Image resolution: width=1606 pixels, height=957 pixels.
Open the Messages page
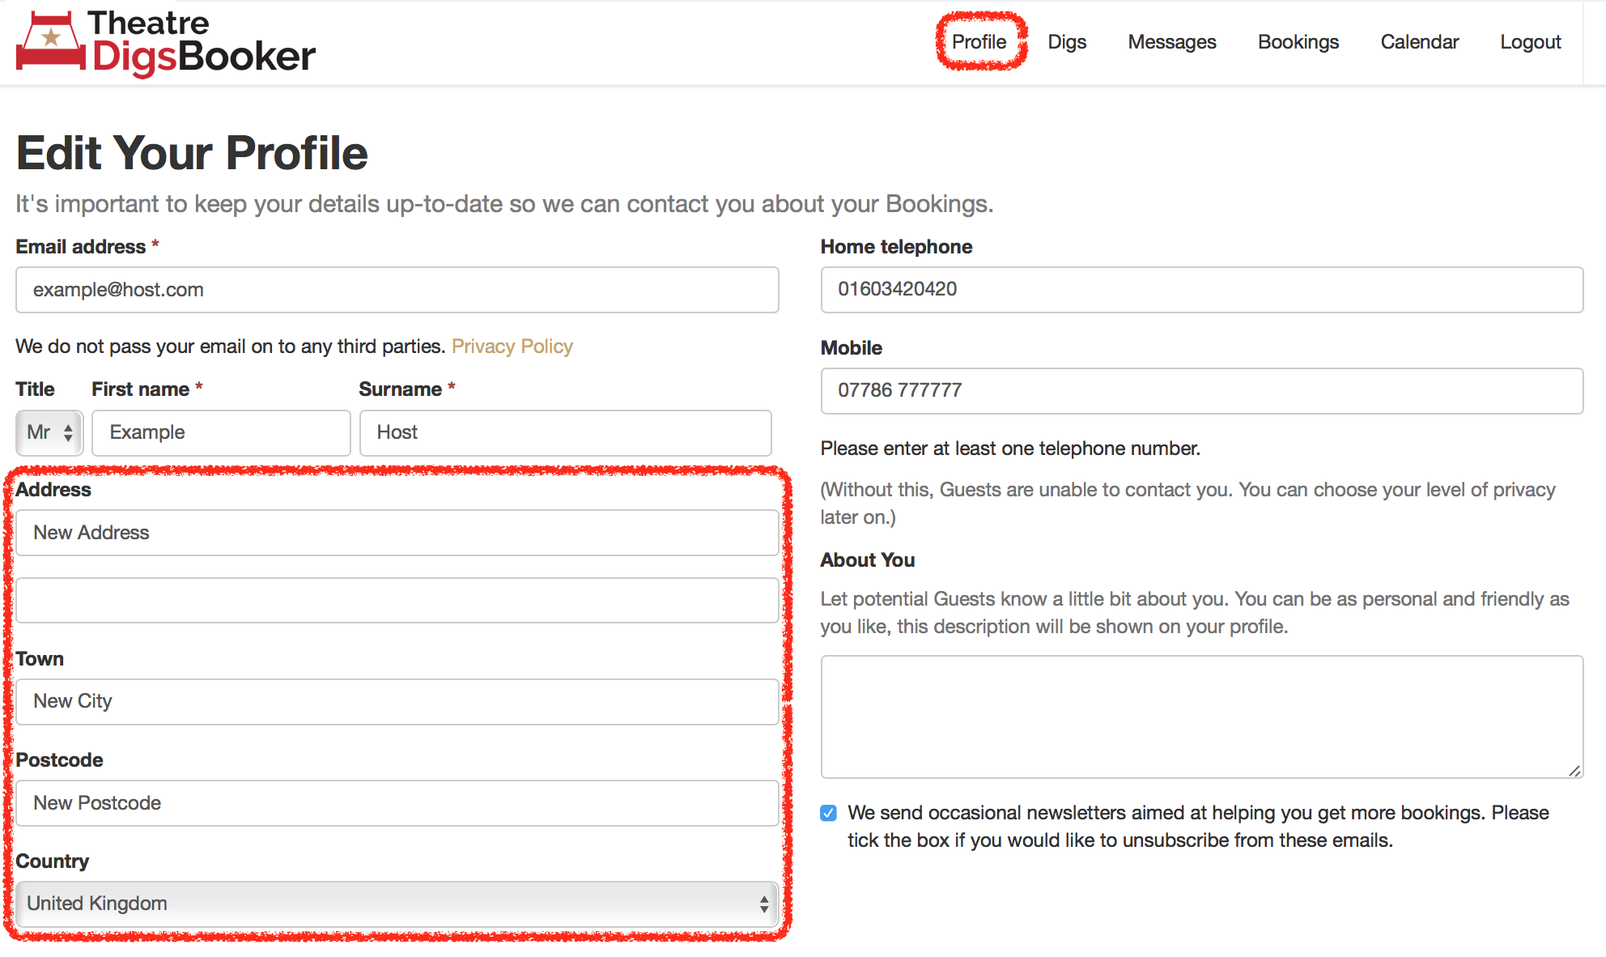pos(1171,42)
